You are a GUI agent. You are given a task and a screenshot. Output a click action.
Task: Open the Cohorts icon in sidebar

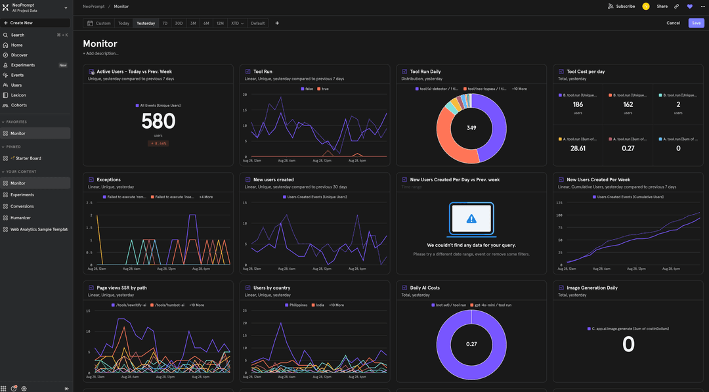click(6, 104)
